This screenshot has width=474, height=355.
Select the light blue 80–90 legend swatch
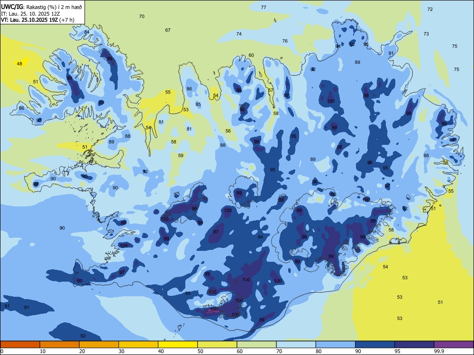tap(336, 345)
